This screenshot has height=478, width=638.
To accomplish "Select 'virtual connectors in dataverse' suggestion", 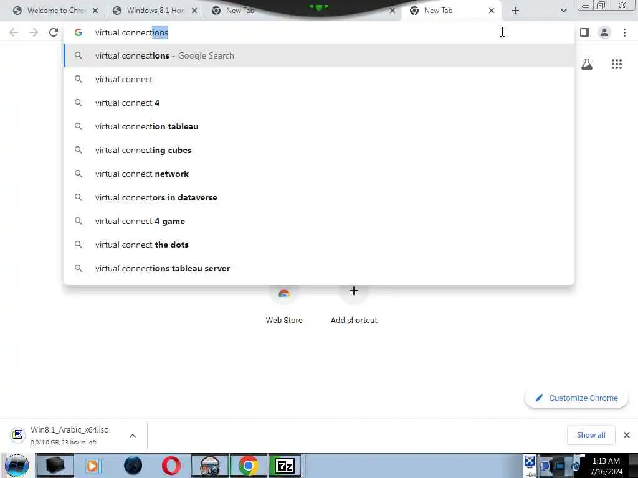I will click(319, 197).
